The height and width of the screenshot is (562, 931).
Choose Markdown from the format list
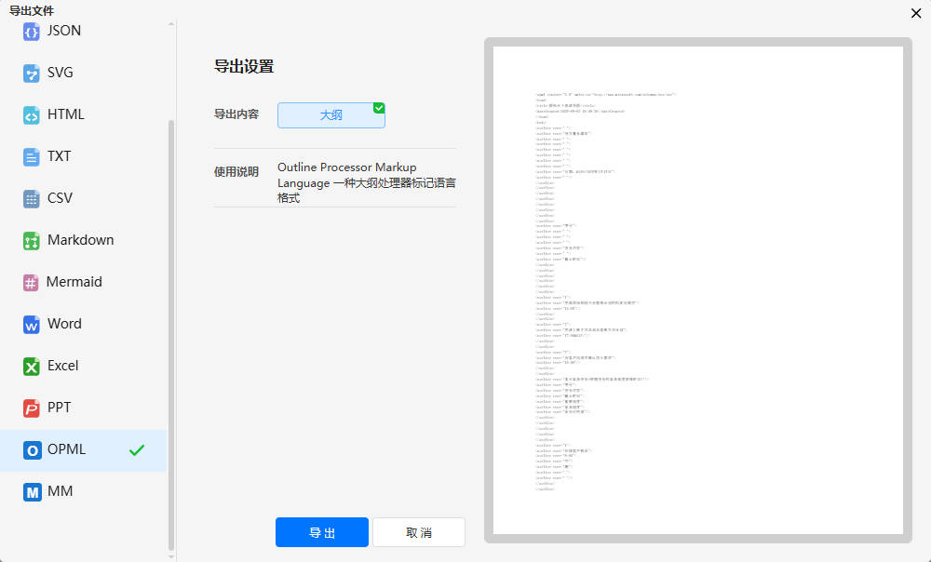[80, 240]
